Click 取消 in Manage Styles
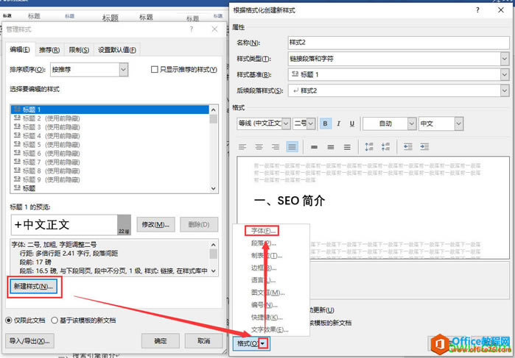This screenshot has height=358, width=515. point(204,341)
